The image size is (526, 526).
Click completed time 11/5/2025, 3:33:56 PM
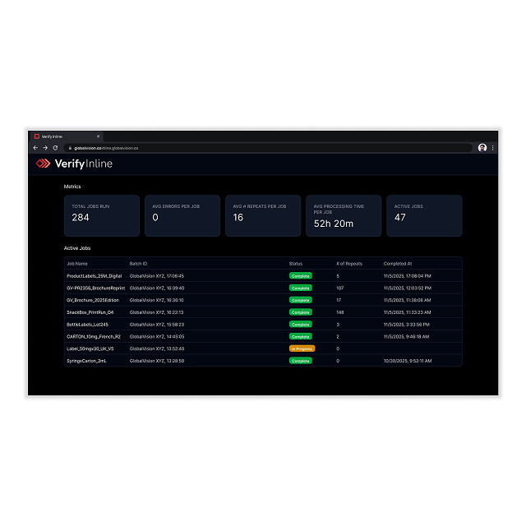(407, 325)
